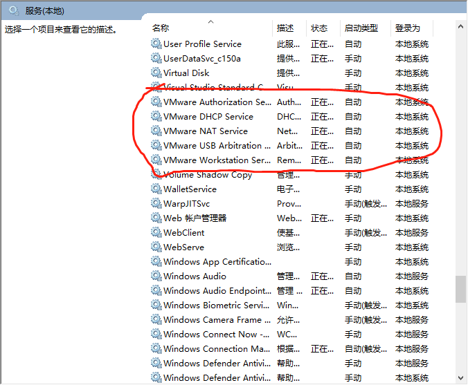Viewport: 468px width, 385px height.
Task: Select Windows Audio service name
Action: click(x=195, y=276)
